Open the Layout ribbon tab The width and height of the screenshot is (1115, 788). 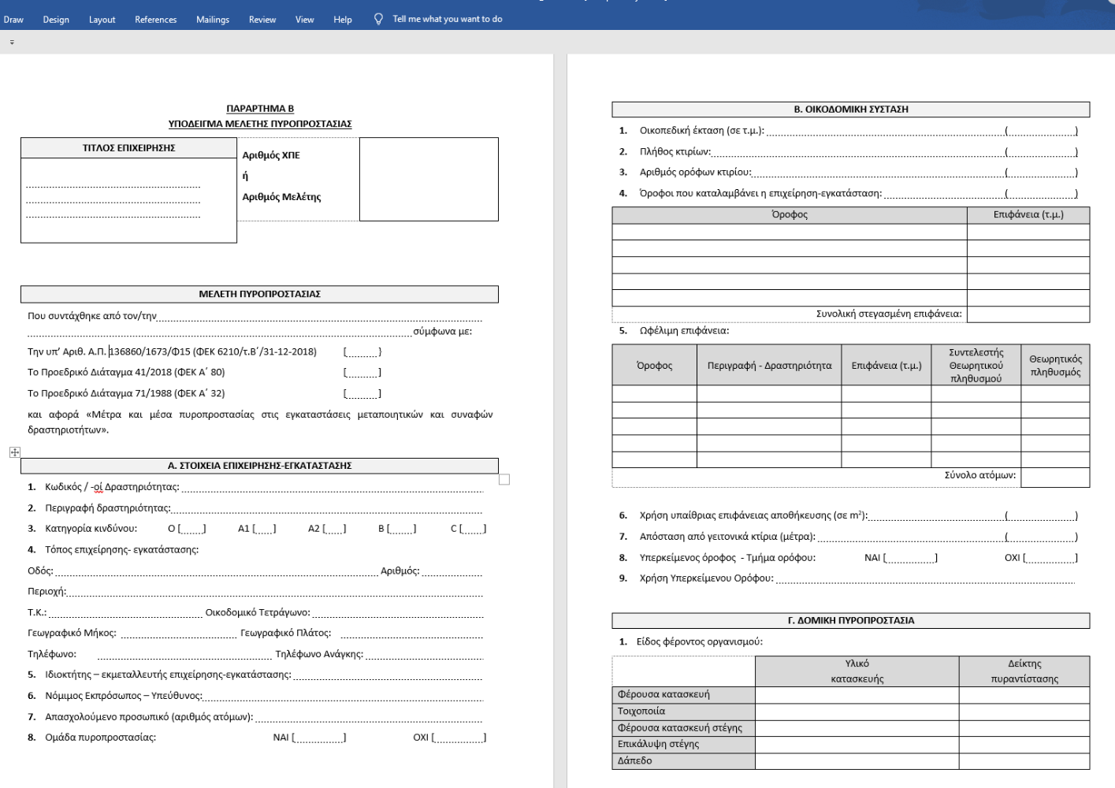(102, 20)
